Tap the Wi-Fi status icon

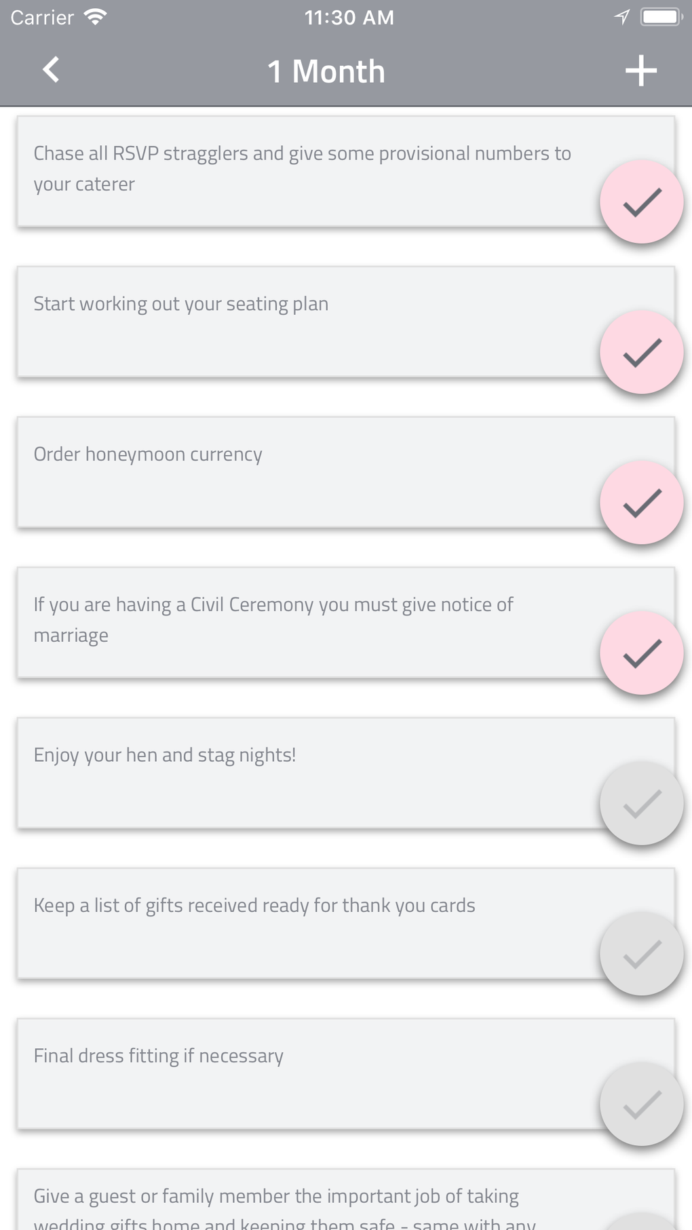(96, 17)
